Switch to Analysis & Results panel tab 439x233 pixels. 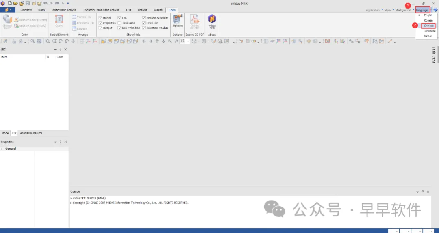coord(31,133)
